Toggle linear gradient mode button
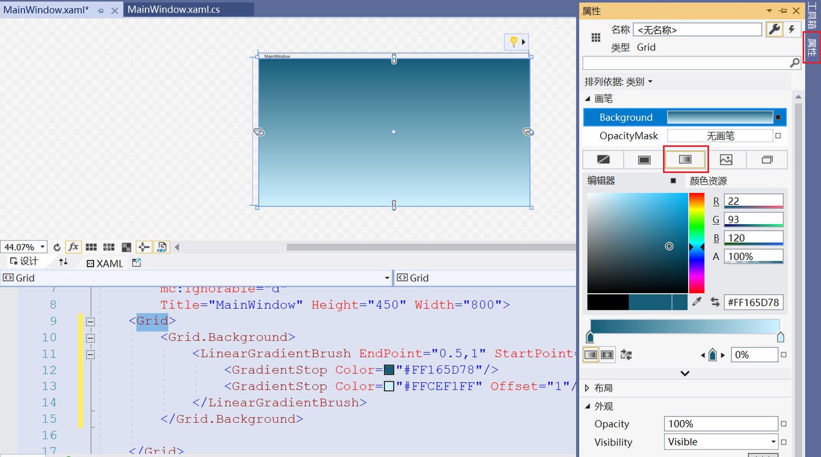Viewport: 821px width, 457px height. [x=591, y=355]
